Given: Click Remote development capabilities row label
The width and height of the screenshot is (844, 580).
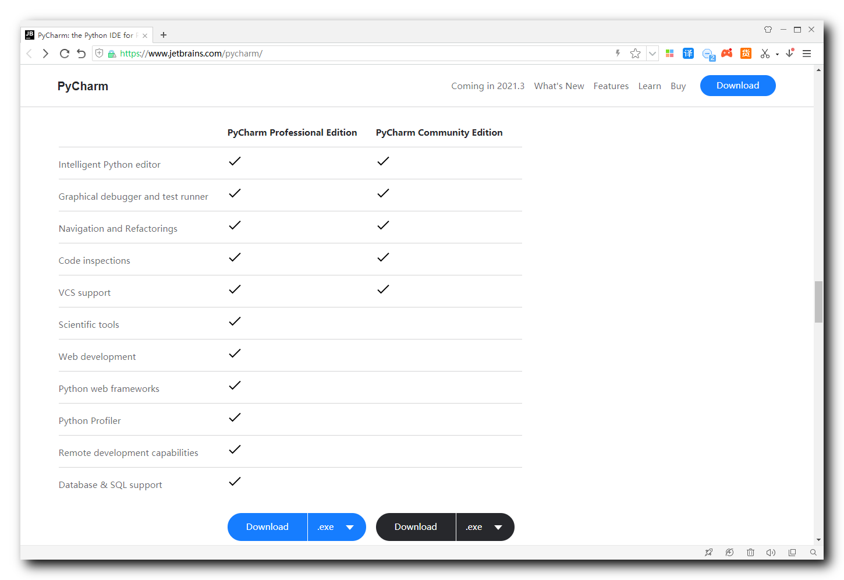Looking at the screenshot, I should (x=129, y=453).
